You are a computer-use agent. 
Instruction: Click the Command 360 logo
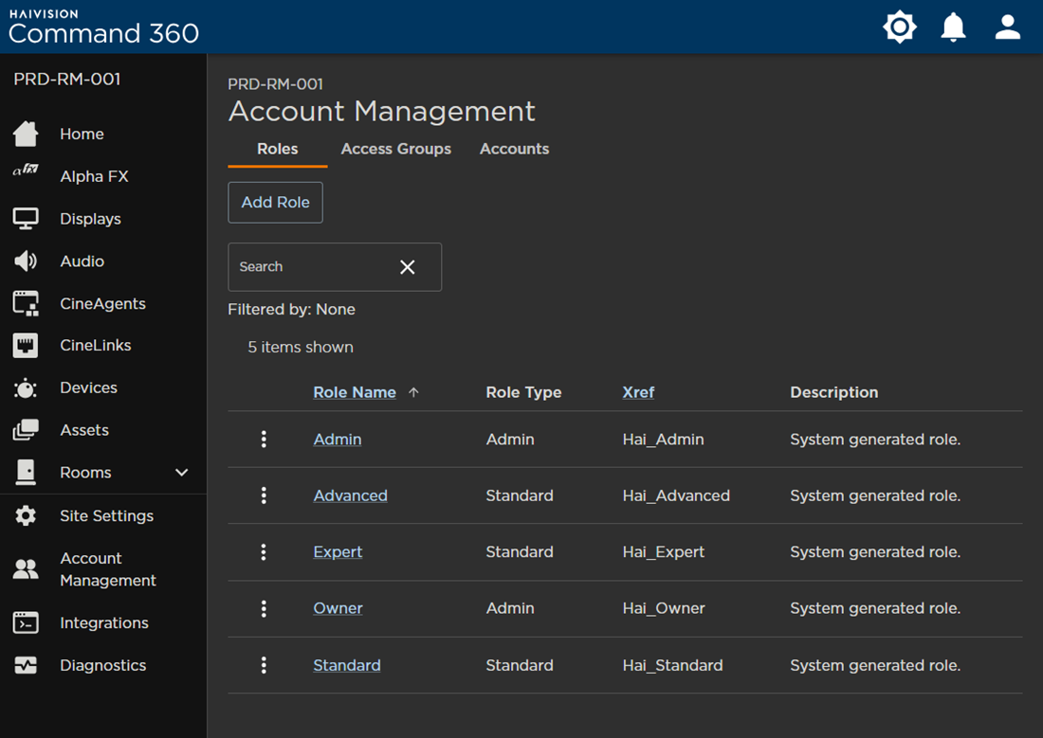(x=103, y=27)
